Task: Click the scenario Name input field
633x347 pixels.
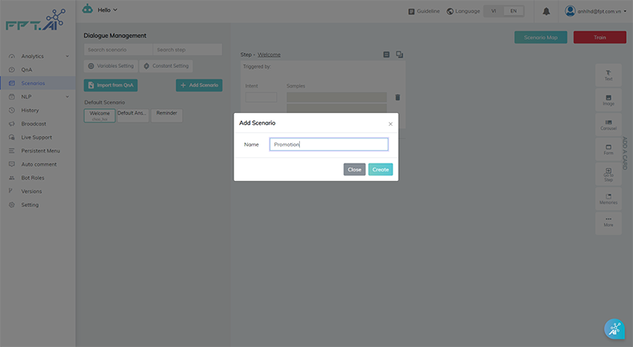Action: click(328, 145)
